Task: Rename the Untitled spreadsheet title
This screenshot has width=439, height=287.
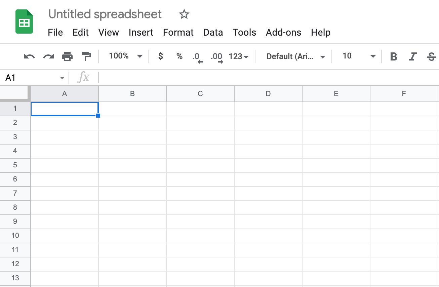Action: click(x=105, y=14)
